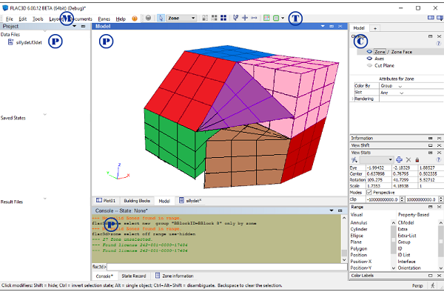Open the File menu
Image resolution: width=444 pixels, height=292 pixels.
tap(10, 19)
